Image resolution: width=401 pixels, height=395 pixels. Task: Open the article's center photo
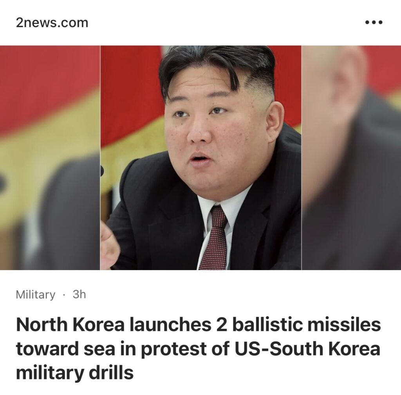tap(201, 157)
